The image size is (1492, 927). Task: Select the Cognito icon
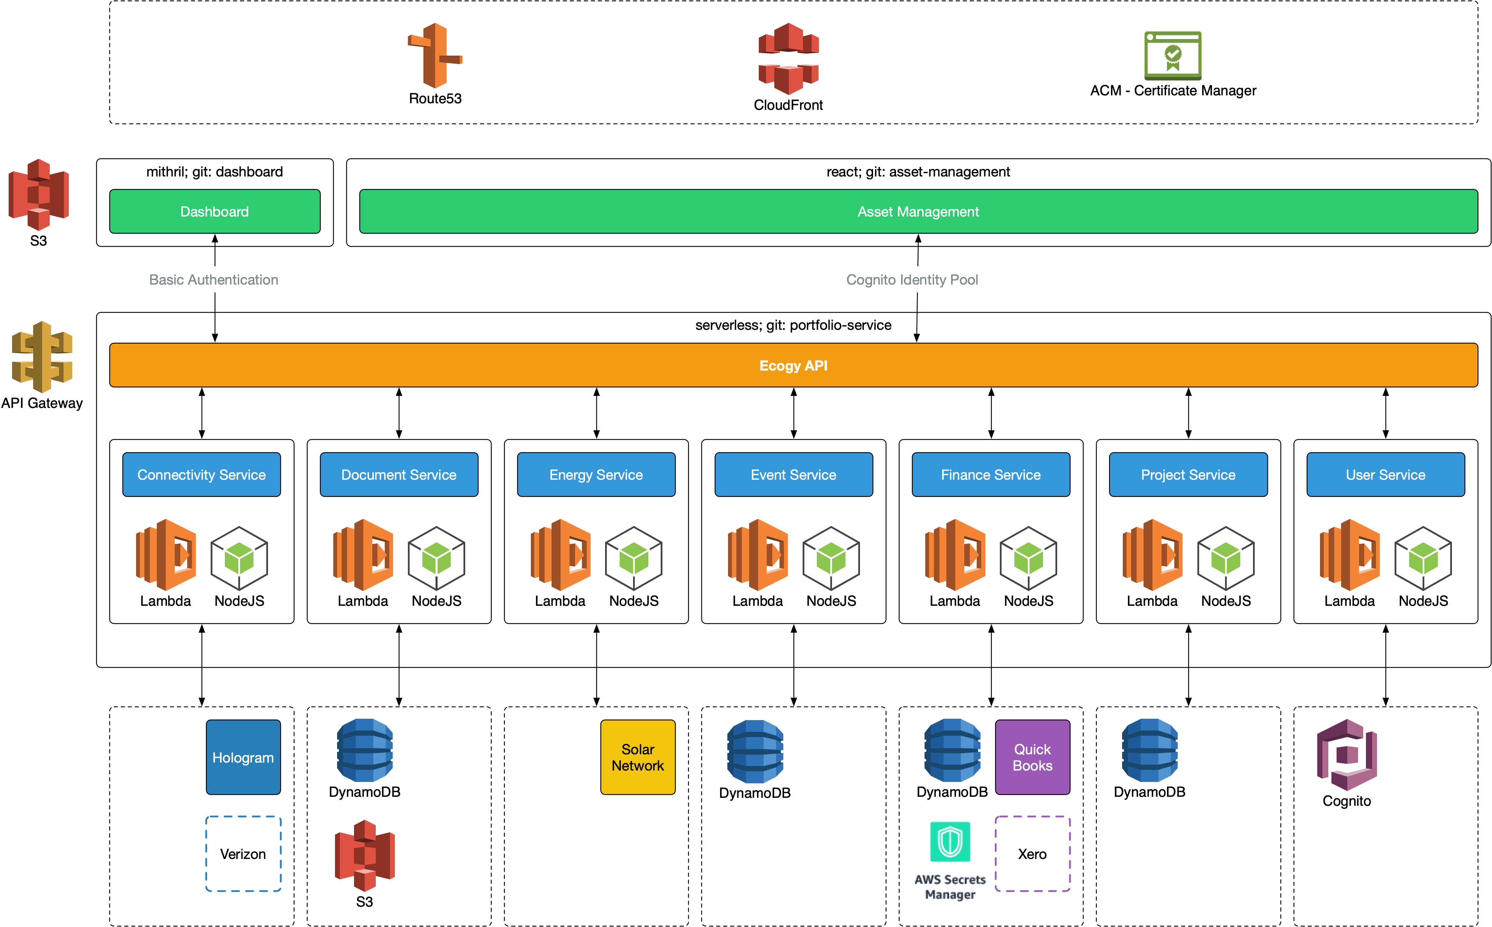(x=1347, y=755)
